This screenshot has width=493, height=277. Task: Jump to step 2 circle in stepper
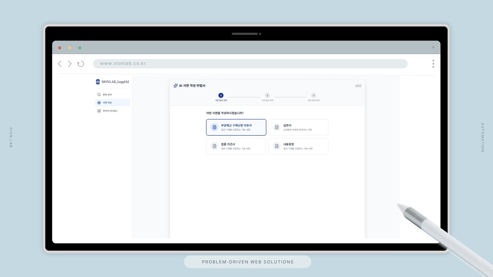267,95
